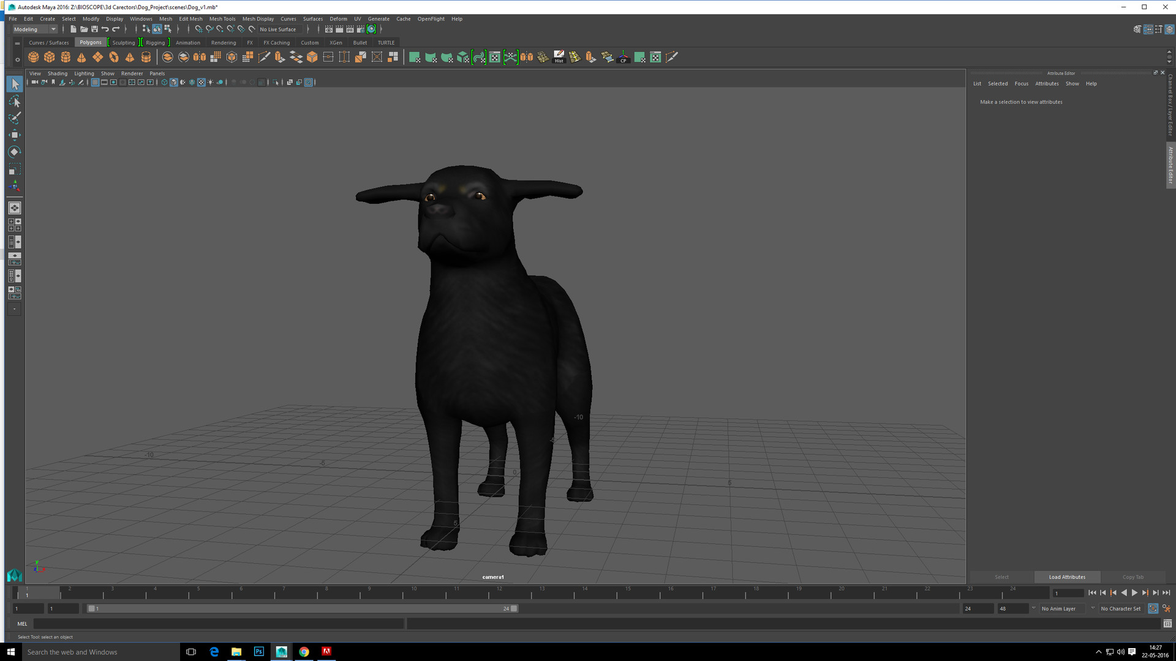Enable textured display in the viewport toolbar
Viewport: 1176px width, 661px height.
(202, 82)
